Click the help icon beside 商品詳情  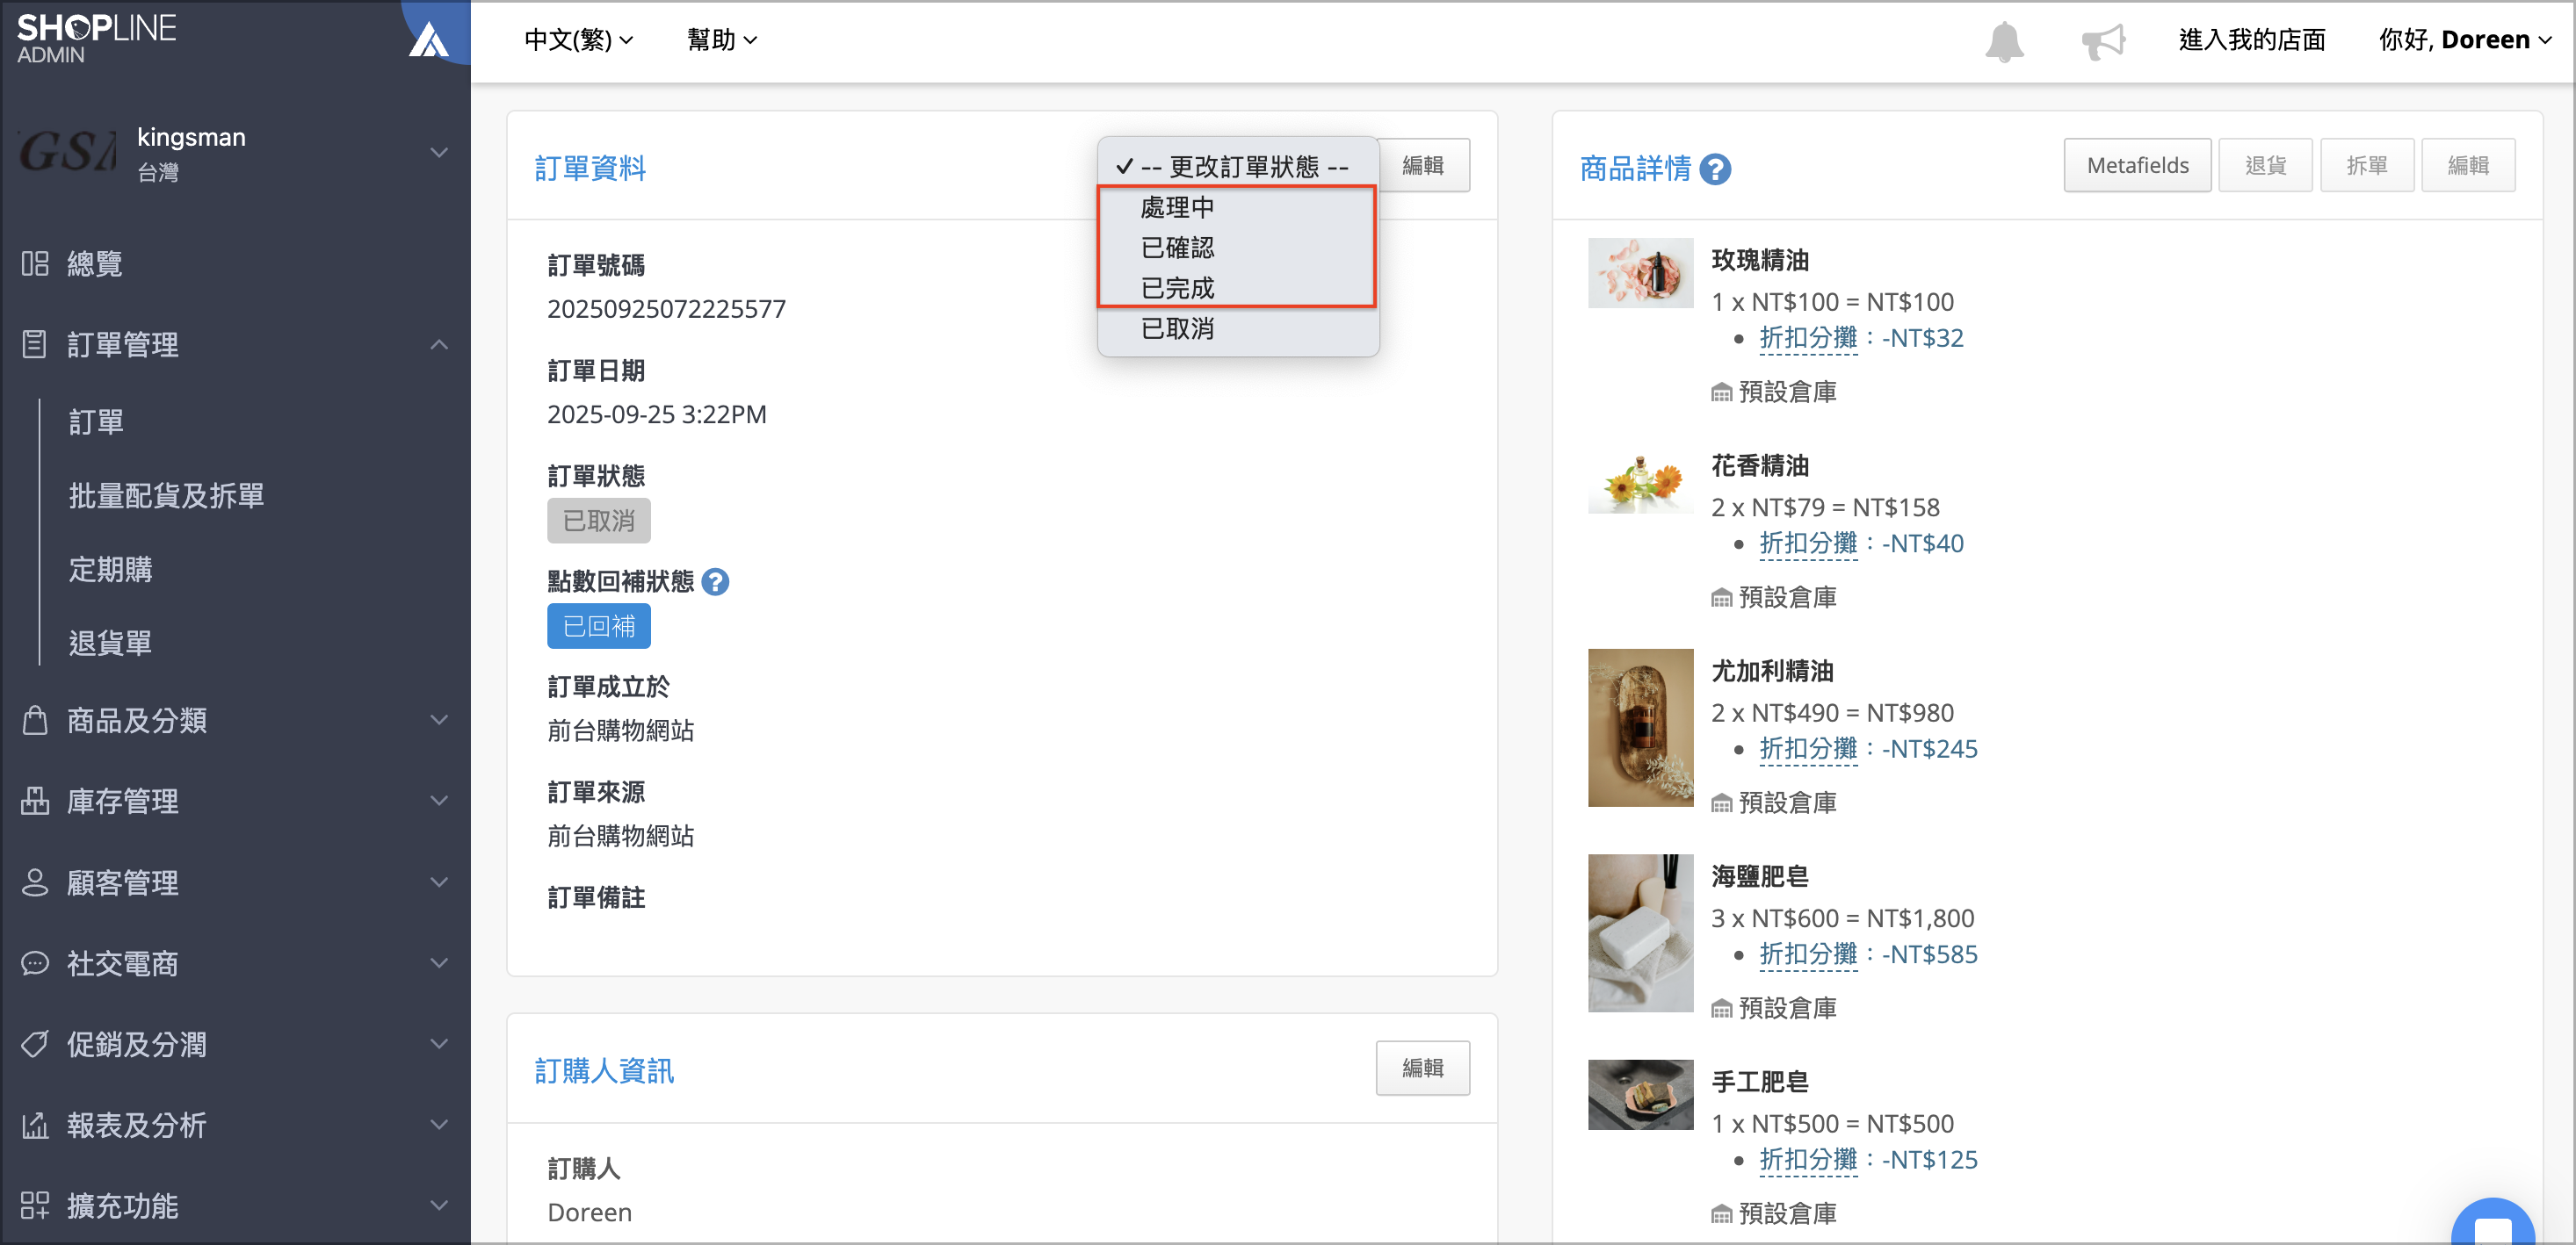coord(1715,169)
